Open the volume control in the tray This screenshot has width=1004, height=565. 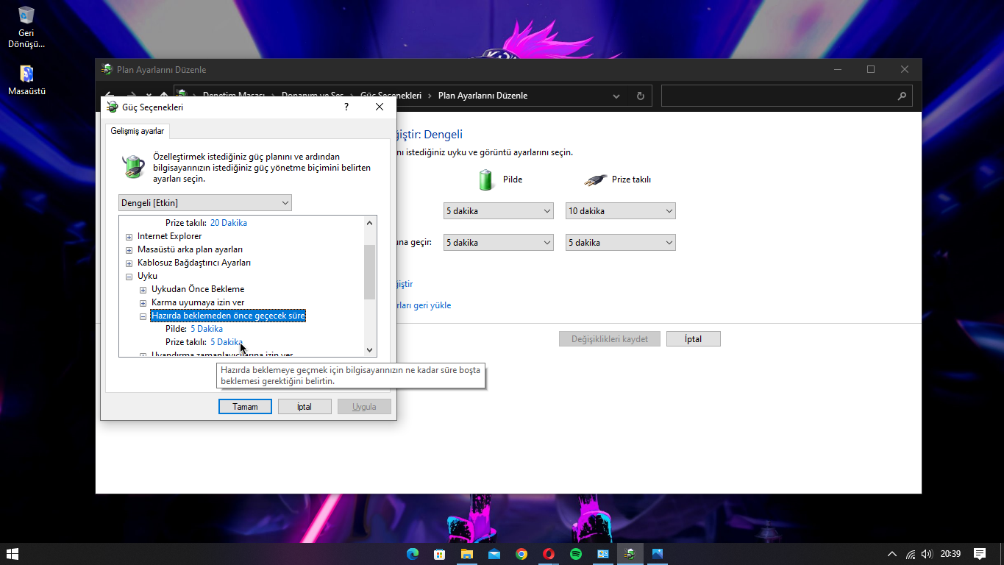coord(927,554)
